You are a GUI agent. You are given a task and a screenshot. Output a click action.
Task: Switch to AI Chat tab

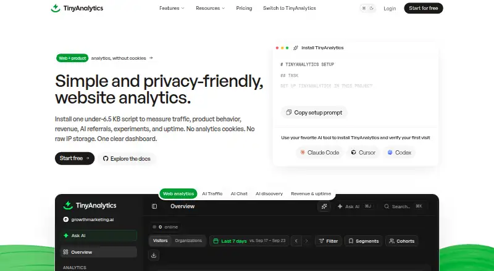pos(239,193)
